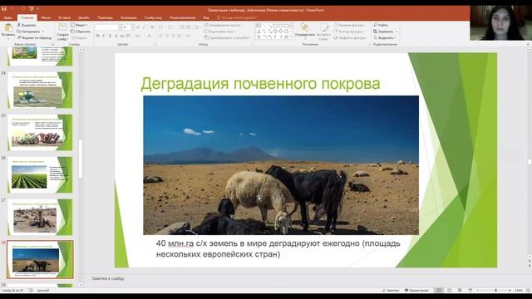532x299 pixels.
Task: Click slide title 'Деградация почвенного покрова'
Action: 260,84
